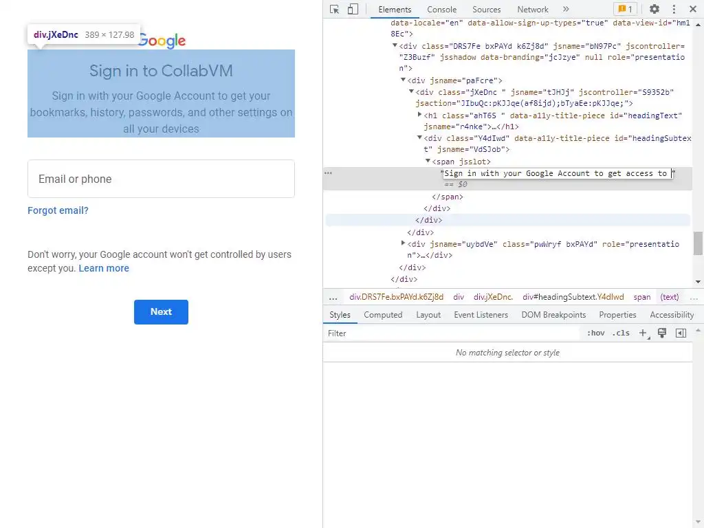Open the Event Listeners pane tab
The width and height of the screenshot is (704, 528).
481,315
